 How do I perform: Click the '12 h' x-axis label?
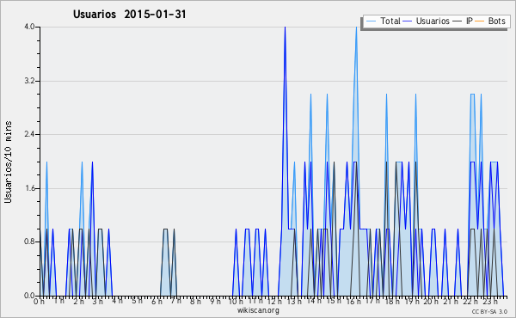274,301
